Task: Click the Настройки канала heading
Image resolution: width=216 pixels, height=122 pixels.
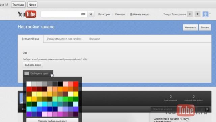Action: coord(36,27)
